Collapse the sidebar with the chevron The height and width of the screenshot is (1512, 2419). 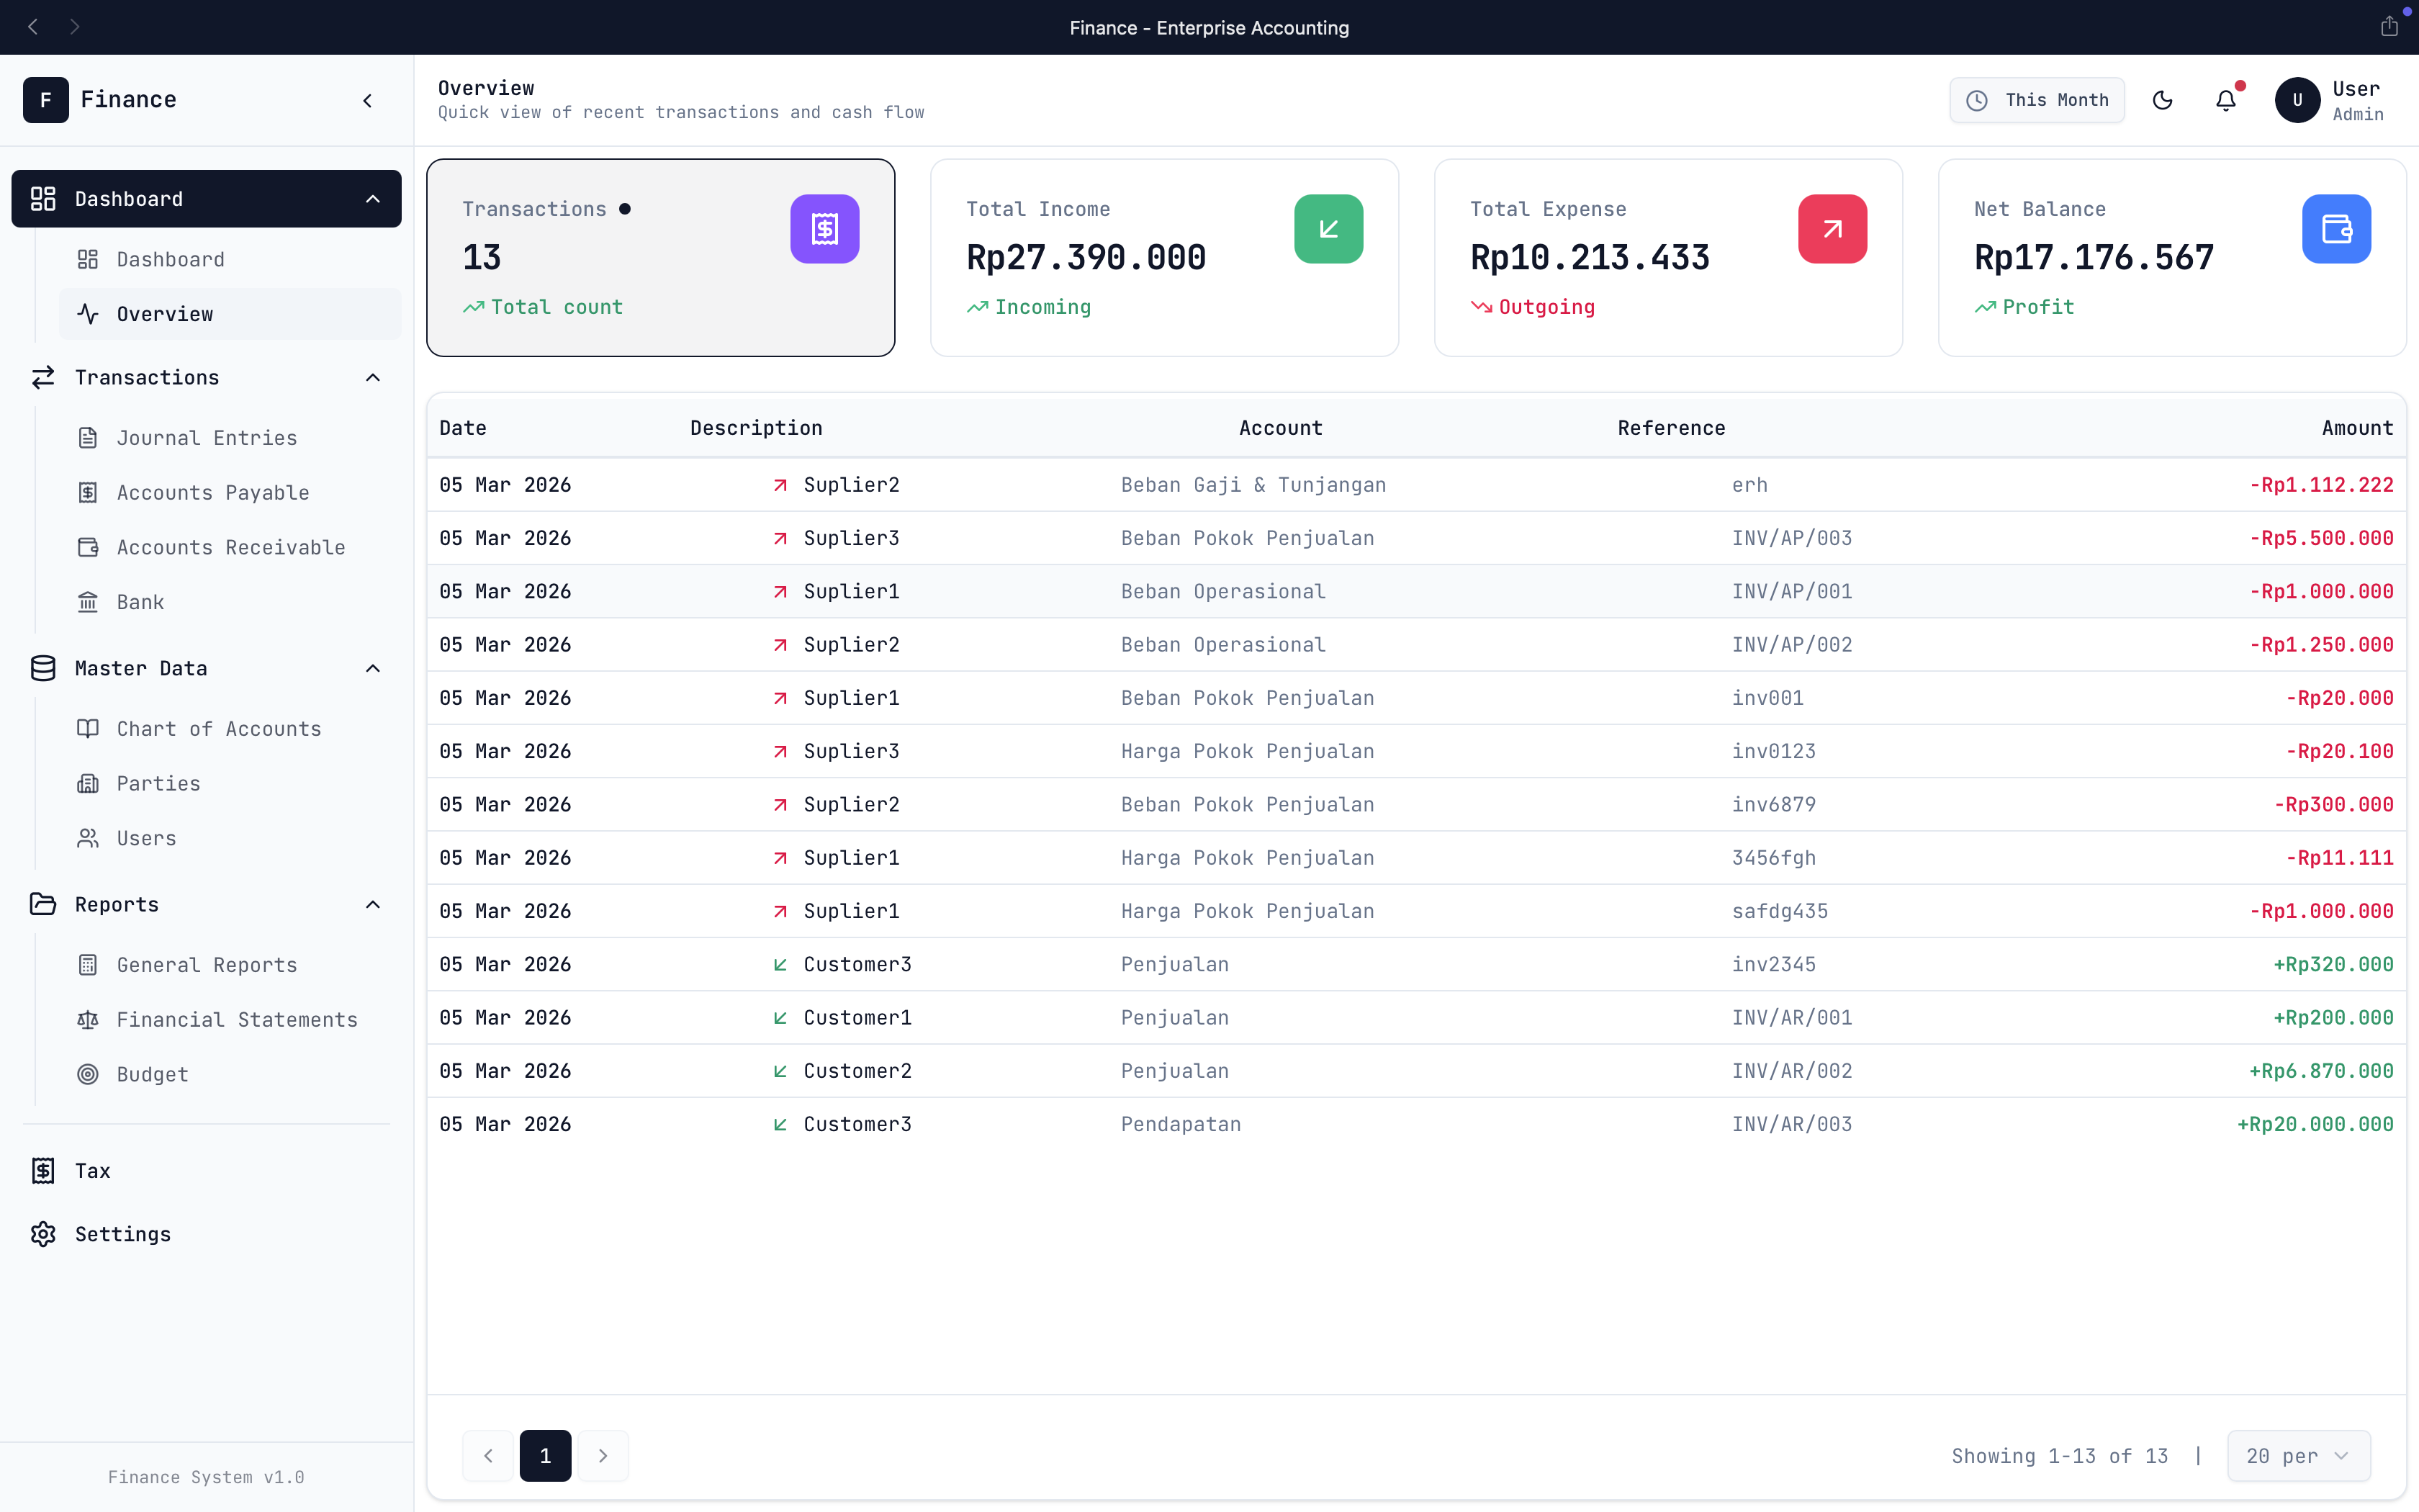click(368, 100)
